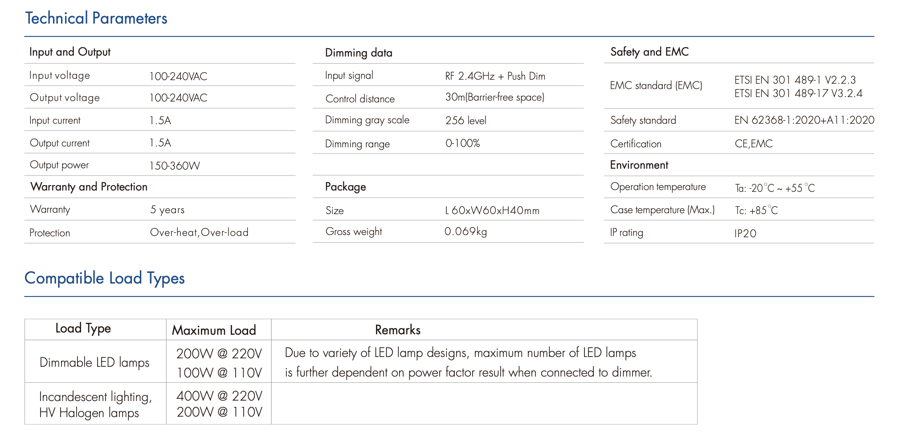Click the Dimmable LED lamps table cell

pos(94,362)
